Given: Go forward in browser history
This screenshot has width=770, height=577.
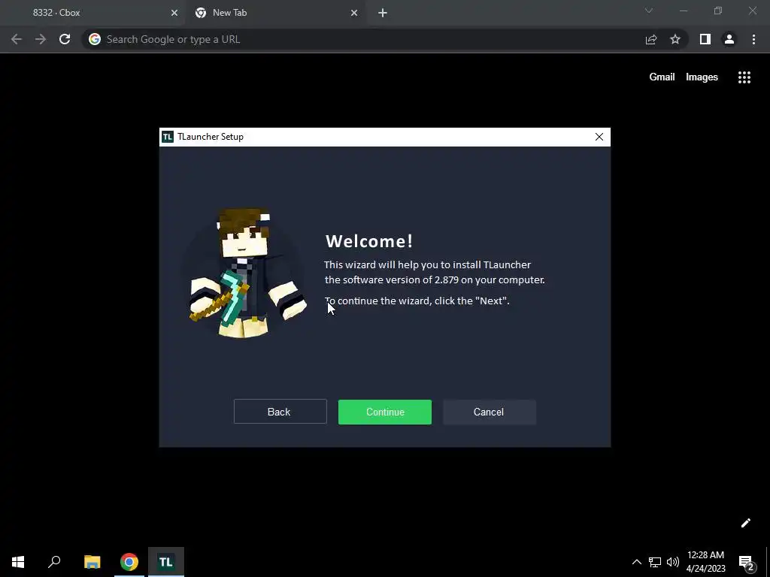Looking at the screenshot, I should [41, 39].
